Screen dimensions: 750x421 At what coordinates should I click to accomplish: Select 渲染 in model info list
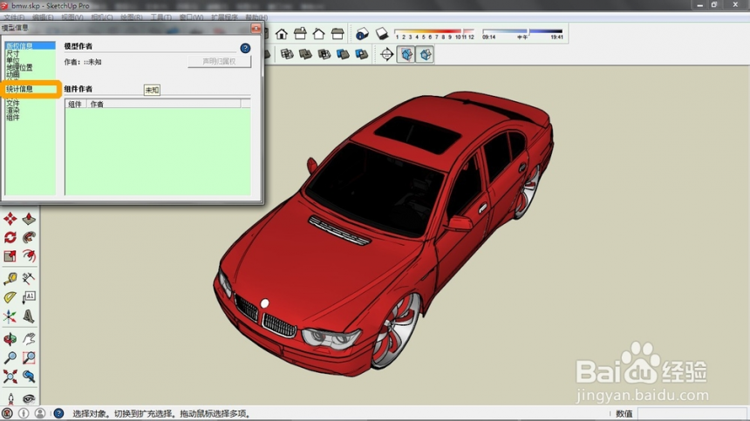coord(13,110)
